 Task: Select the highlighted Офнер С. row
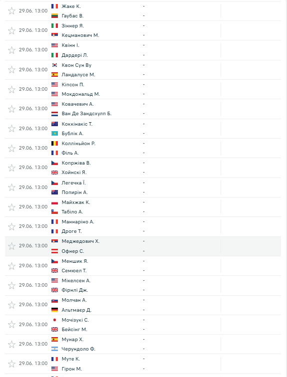click(143, 246)
